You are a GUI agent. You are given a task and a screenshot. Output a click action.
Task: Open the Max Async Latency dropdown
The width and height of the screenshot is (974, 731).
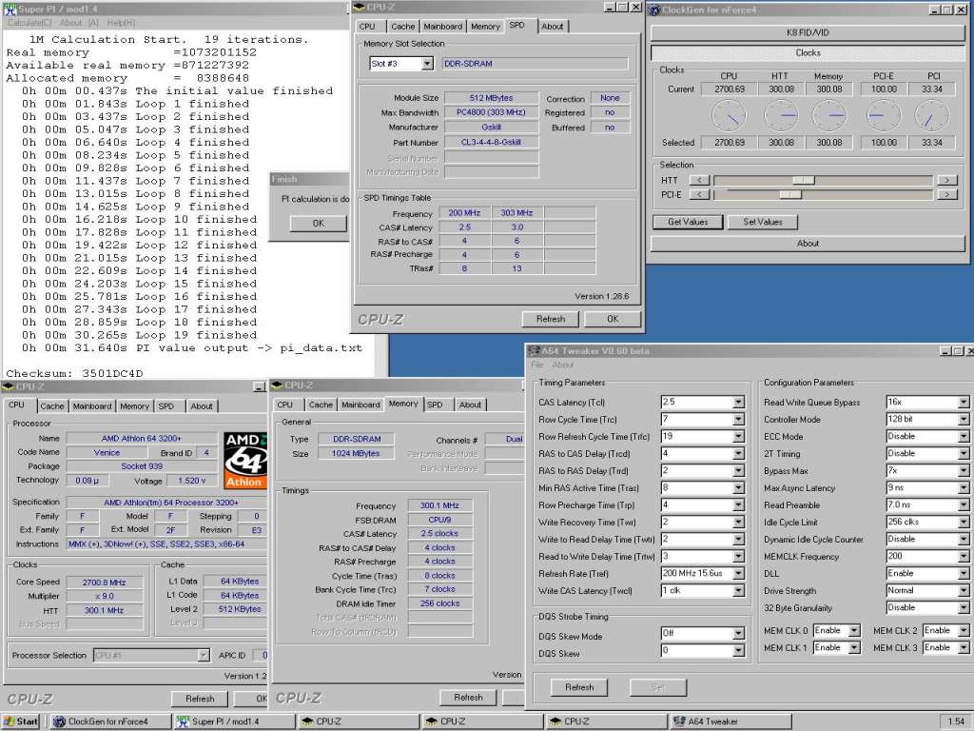click(963, 488)
